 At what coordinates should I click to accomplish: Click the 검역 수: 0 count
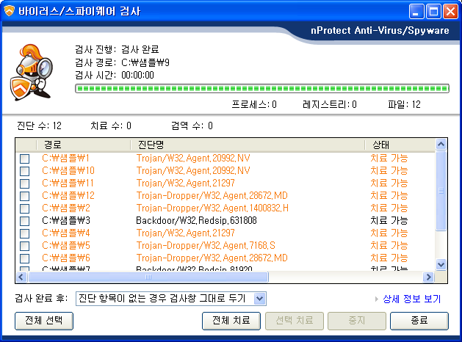192,125
